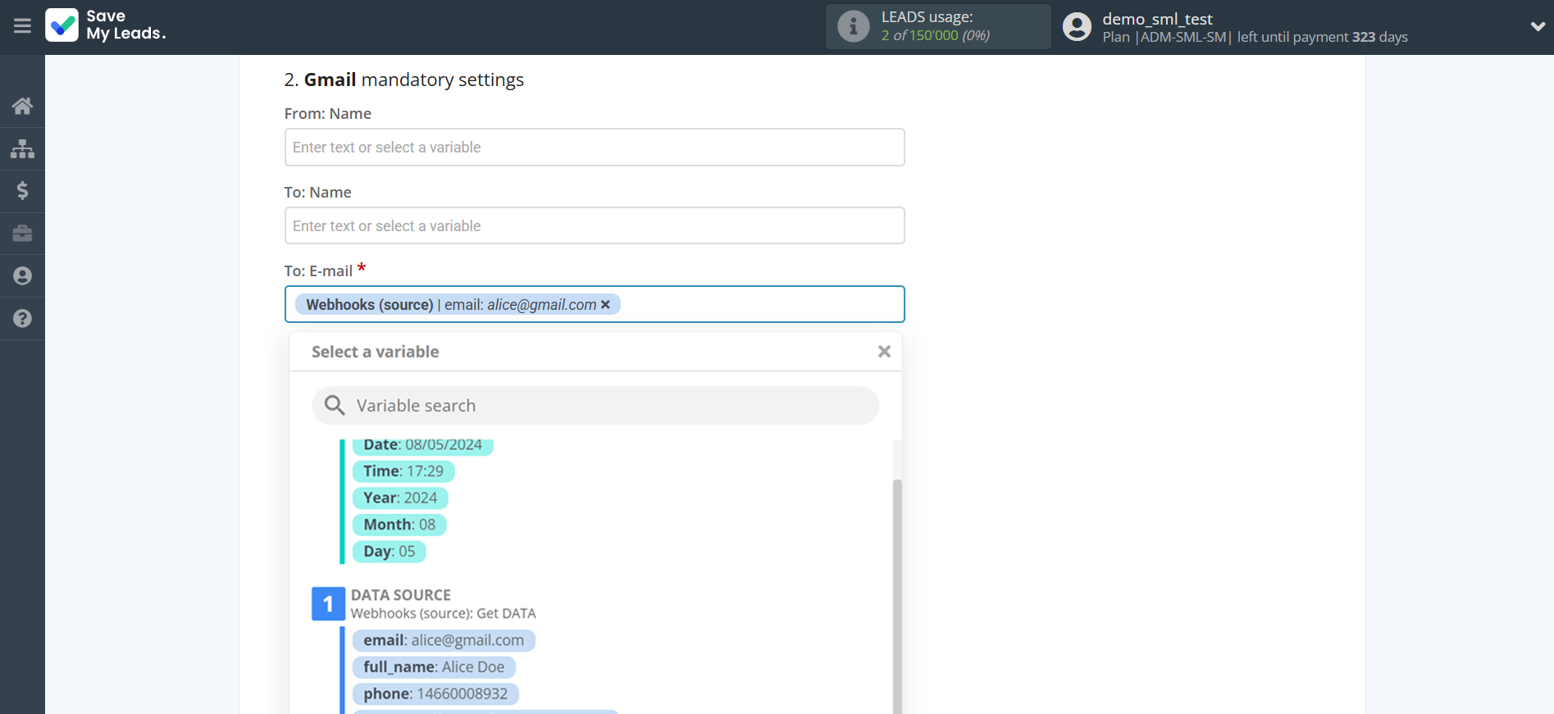Close the Select a variable panel

[x=884, y=352]
